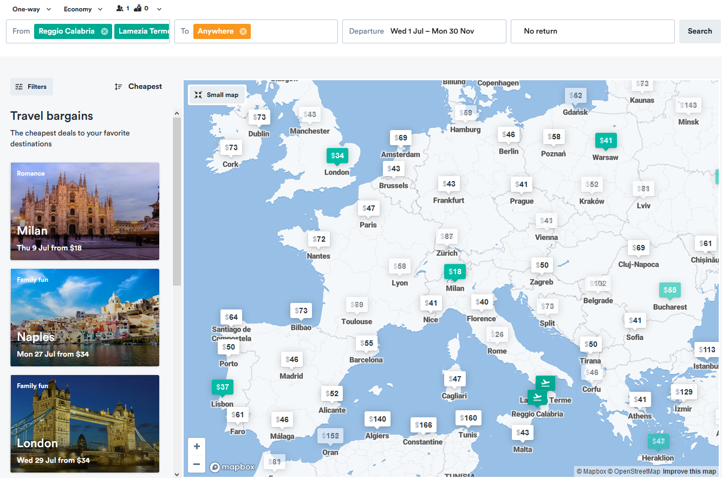This screenshot has width=722, height=478.
Task: Select the $58 Poznań price tag
Action: pyautogui.click(x=554, y=137)
